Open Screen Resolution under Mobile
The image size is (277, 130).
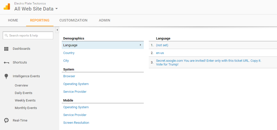tap(76, 123)
